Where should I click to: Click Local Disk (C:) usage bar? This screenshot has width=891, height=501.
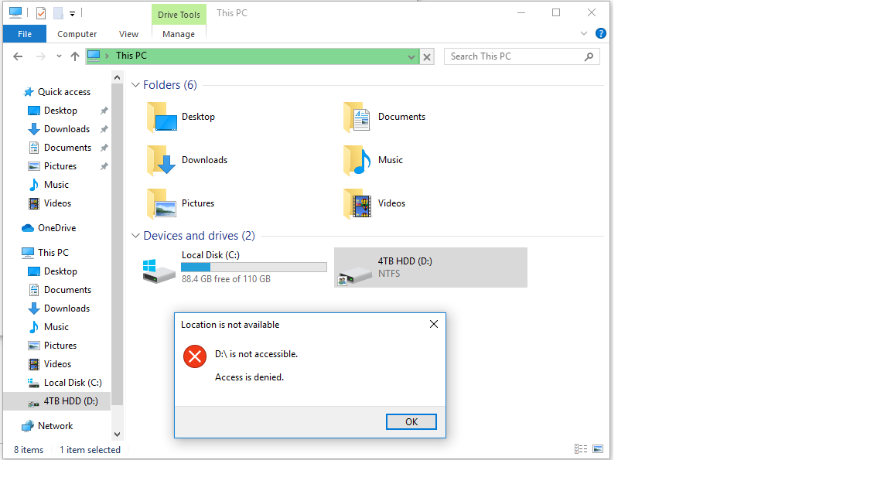coord(254,267)
